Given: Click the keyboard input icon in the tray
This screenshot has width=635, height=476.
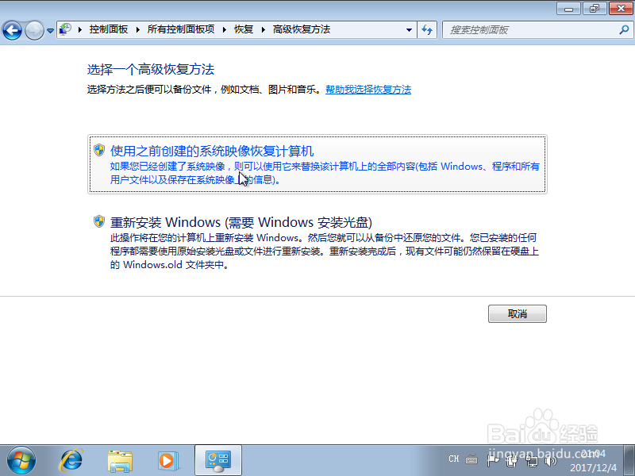Looking at the screenshot, I should point(471,459).
